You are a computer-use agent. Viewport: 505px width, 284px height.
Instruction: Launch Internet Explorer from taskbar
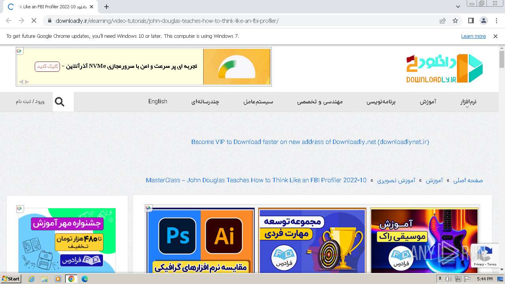[31, 279]
